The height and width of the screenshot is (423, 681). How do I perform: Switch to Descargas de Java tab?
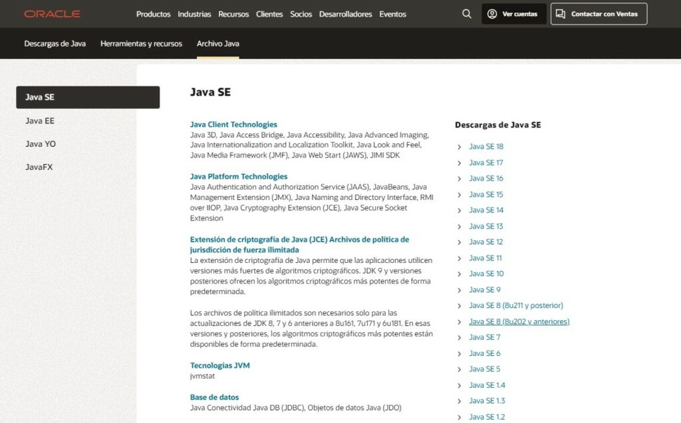55,43
